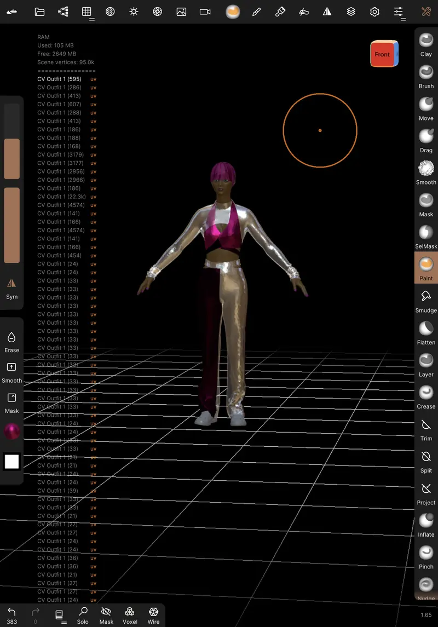
Task: Select the CV Outfit 1 (2956) row
Action: coord(67,171)
